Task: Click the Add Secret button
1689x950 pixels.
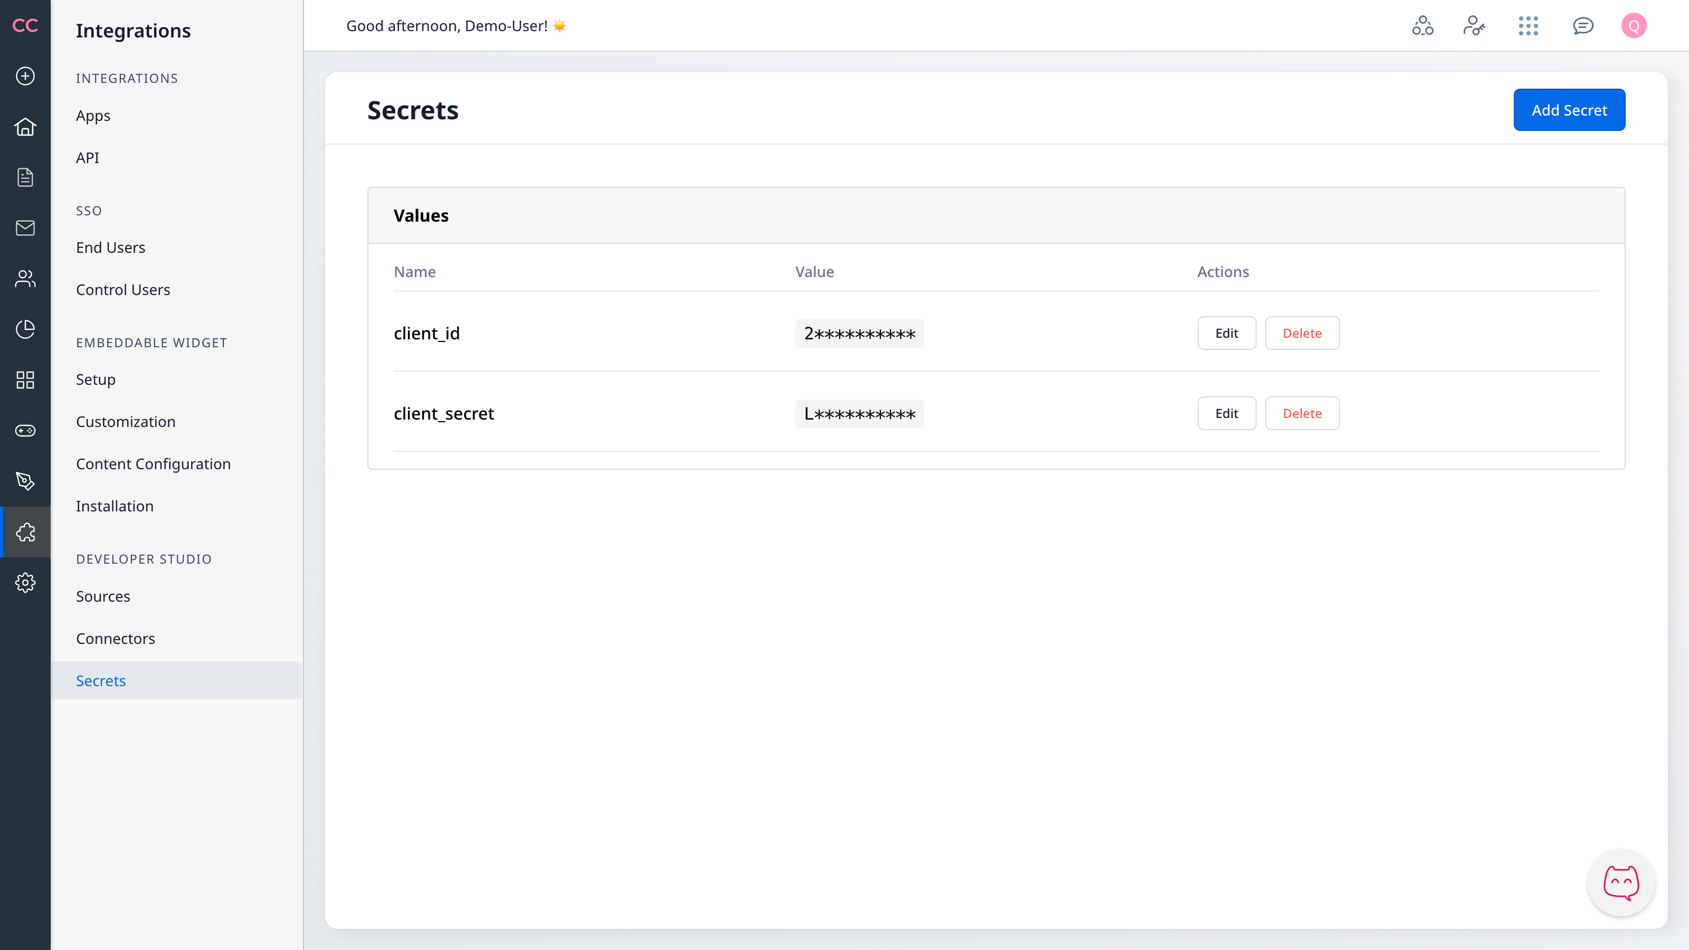Action: (x=1569, y=110)
